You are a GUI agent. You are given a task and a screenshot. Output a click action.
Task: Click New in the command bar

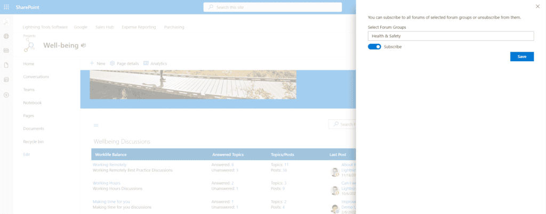pos(98,63)
